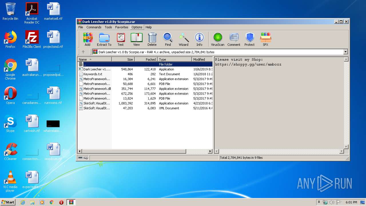Open the FileZilla Client desktop shortcut
Screen dimensions: 366x206
point(32,40)
